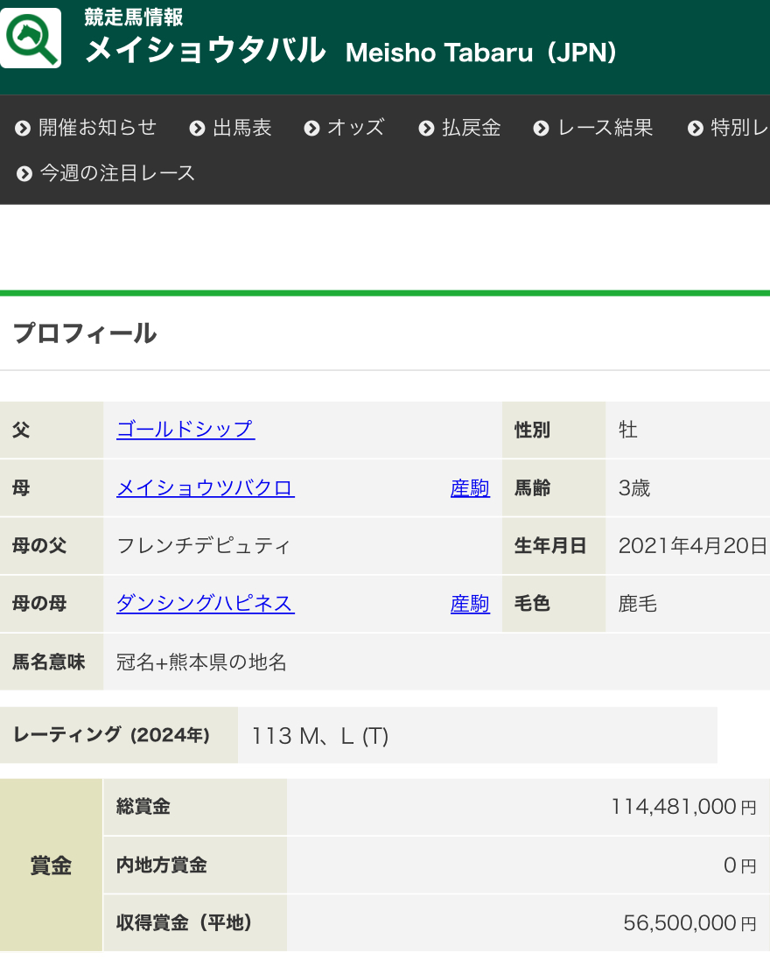Open dam link メイショウツバクロ
The width and height of the screenshot is (770, 960).
tap(205, 488)
